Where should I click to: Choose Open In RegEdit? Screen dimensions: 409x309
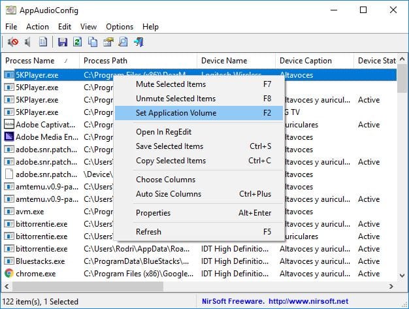199,132
